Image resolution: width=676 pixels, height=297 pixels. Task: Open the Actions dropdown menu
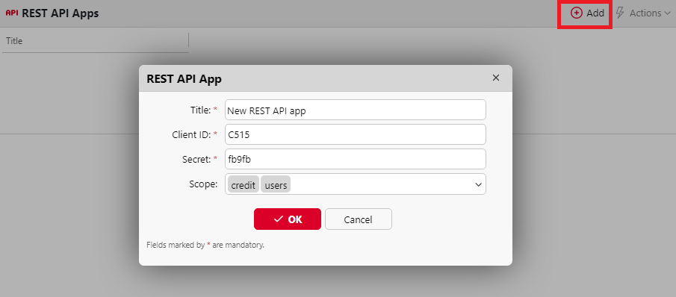643,13
